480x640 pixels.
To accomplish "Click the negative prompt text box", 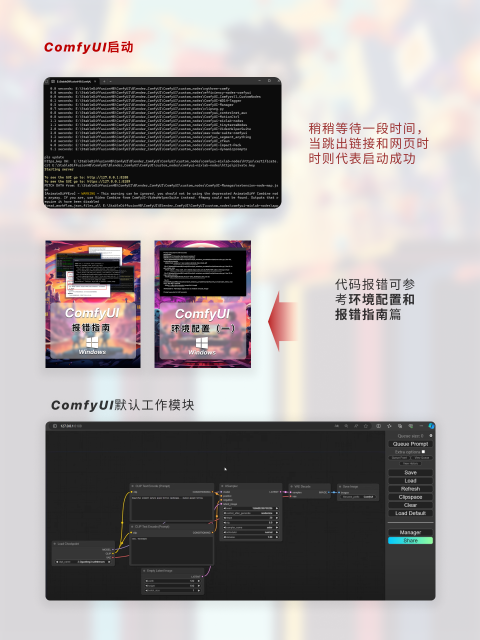I will click(171, 550).
